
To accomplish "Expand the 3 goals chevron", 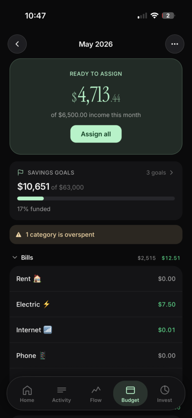I will [172, 173].
